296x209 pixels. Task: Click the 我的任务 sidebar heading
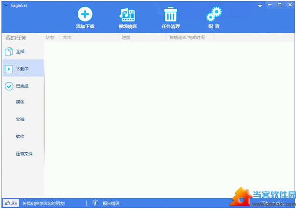(x=16, y=38)
